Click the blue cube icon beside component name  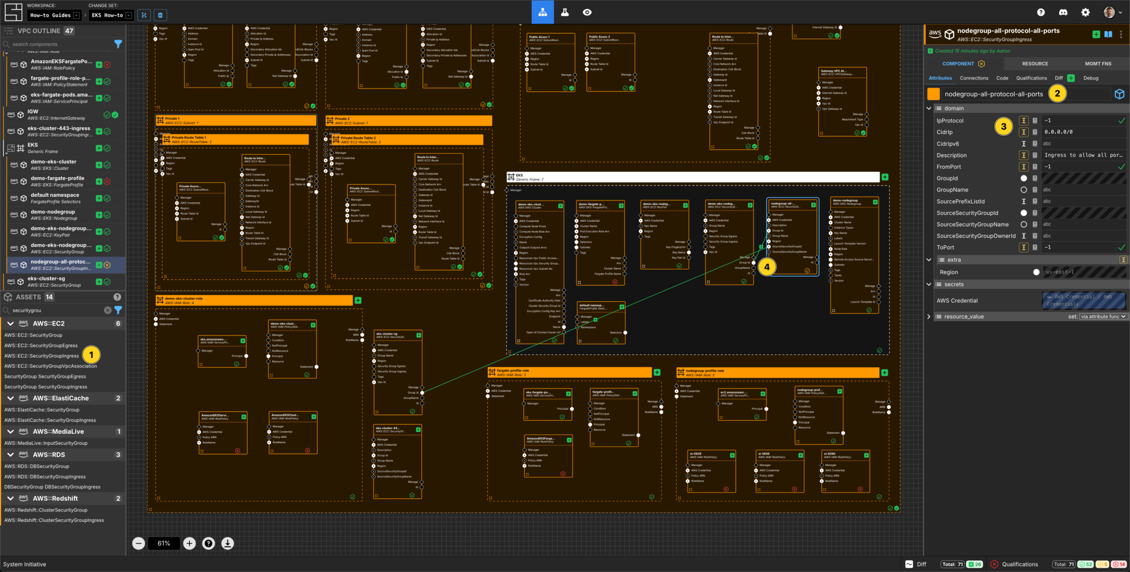(1119, 94)
